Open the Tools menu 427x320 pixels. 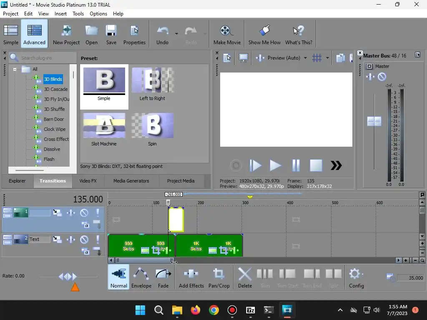tap(78, 14)
